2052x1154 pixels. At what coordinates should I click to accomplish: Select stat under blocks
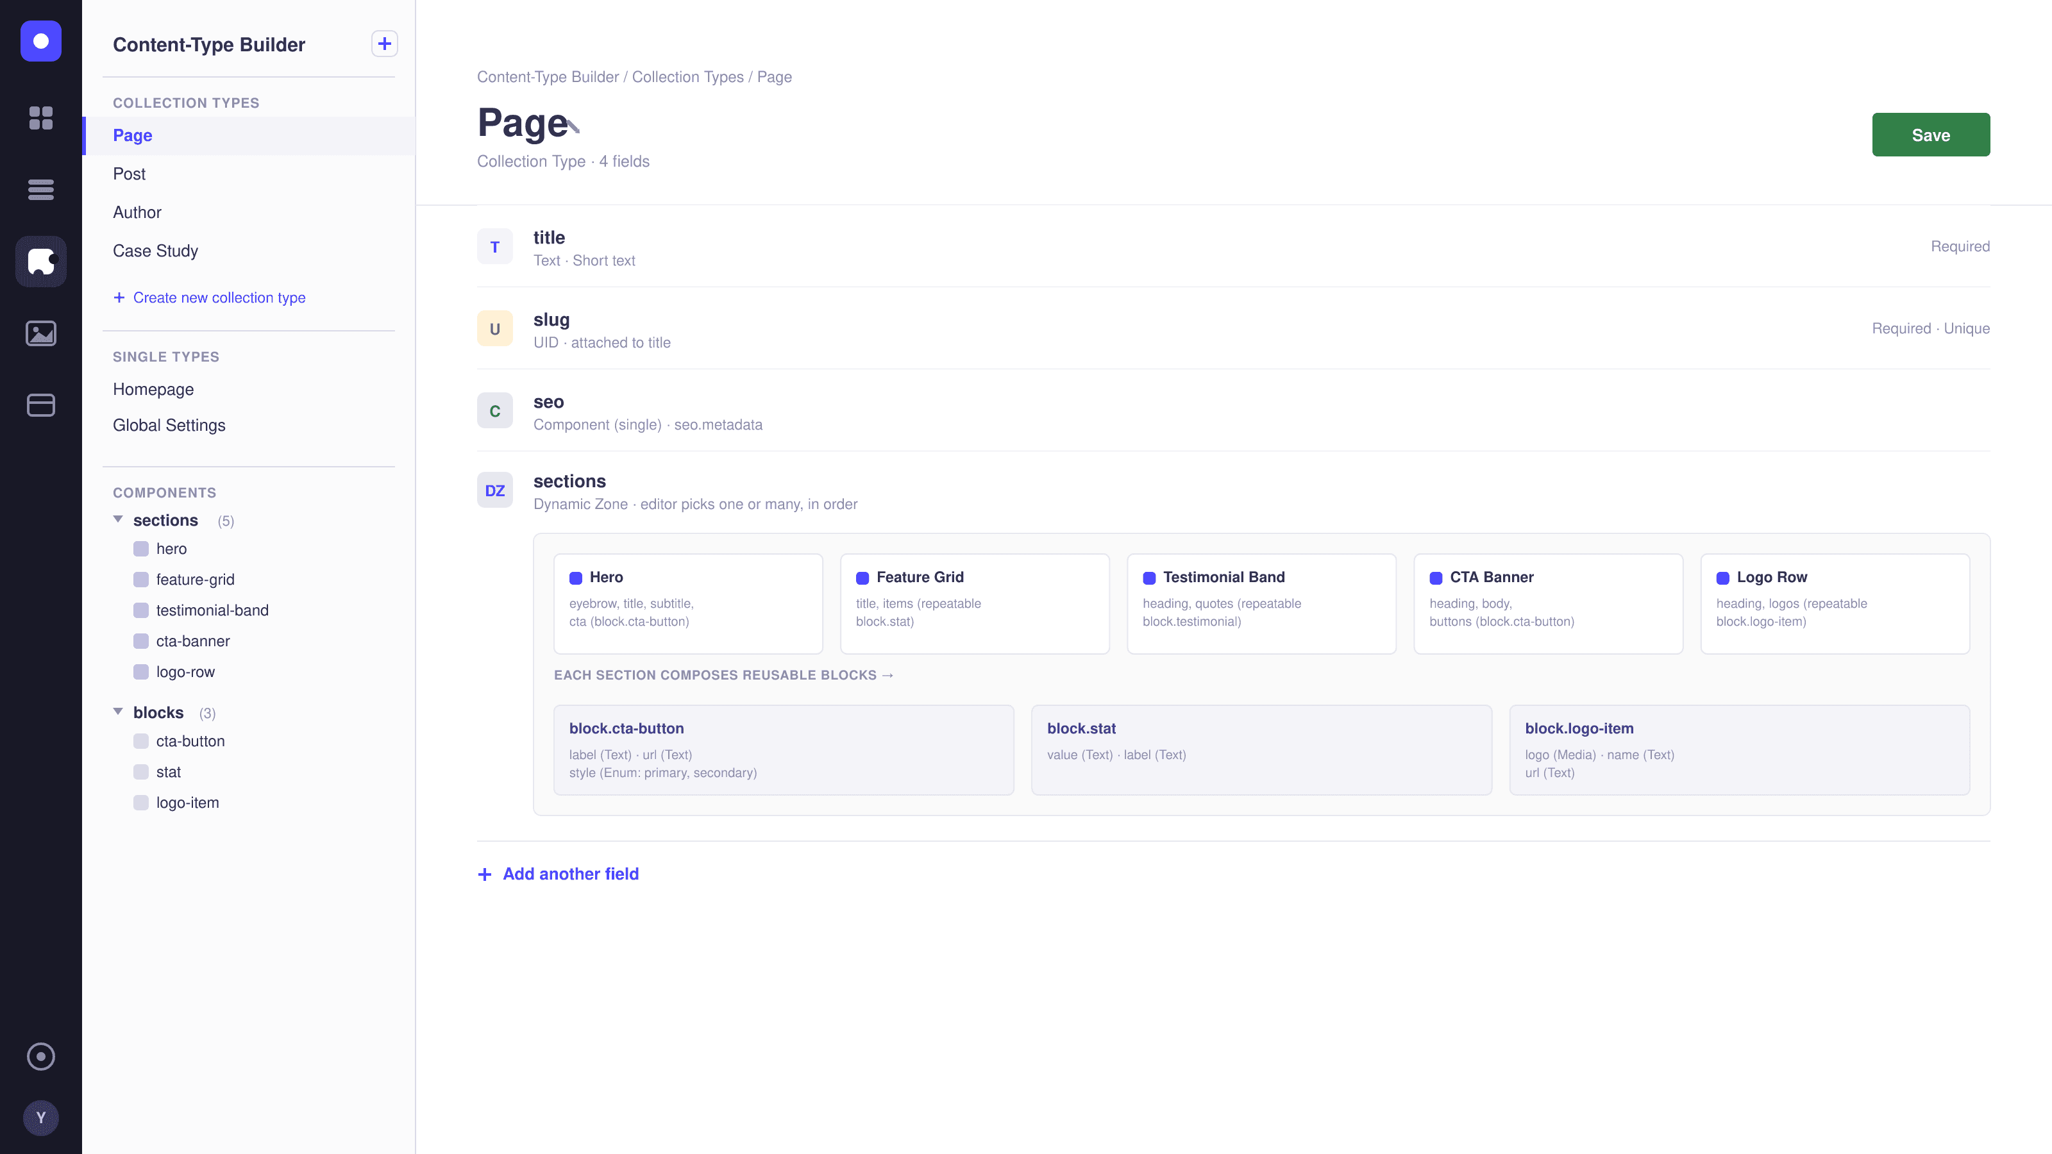coord(168,772)
